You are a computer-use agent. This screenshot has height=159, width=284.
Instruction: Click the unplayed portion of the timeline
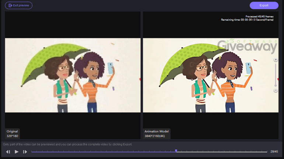coord(221,152)
